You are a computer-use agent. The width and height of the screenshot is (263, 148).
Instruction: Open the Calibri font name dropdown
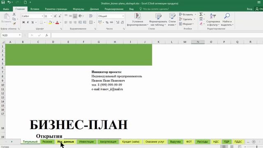point(42,16)
